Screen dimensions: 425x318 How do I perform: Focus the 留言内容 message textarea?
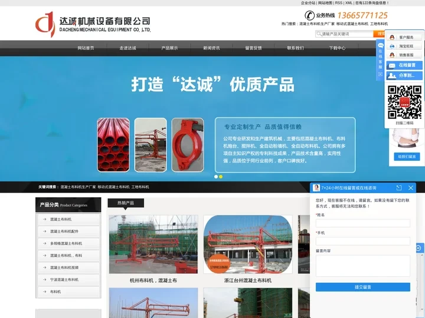362,266
